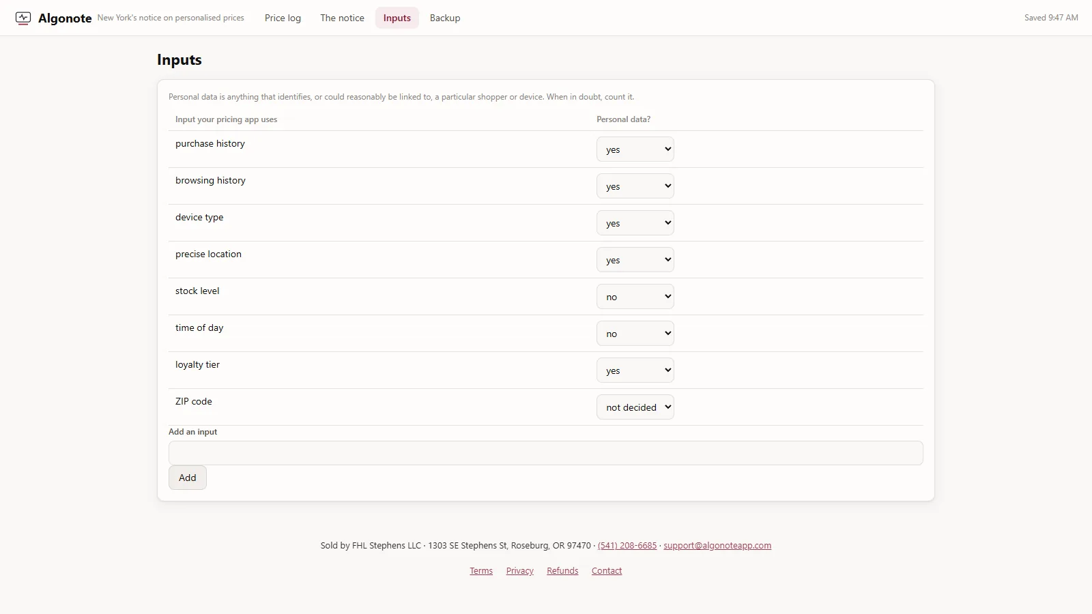The width and height of the screenshot is (1092, 614).
Task: Select the browsing history row label
Action: 210,180
